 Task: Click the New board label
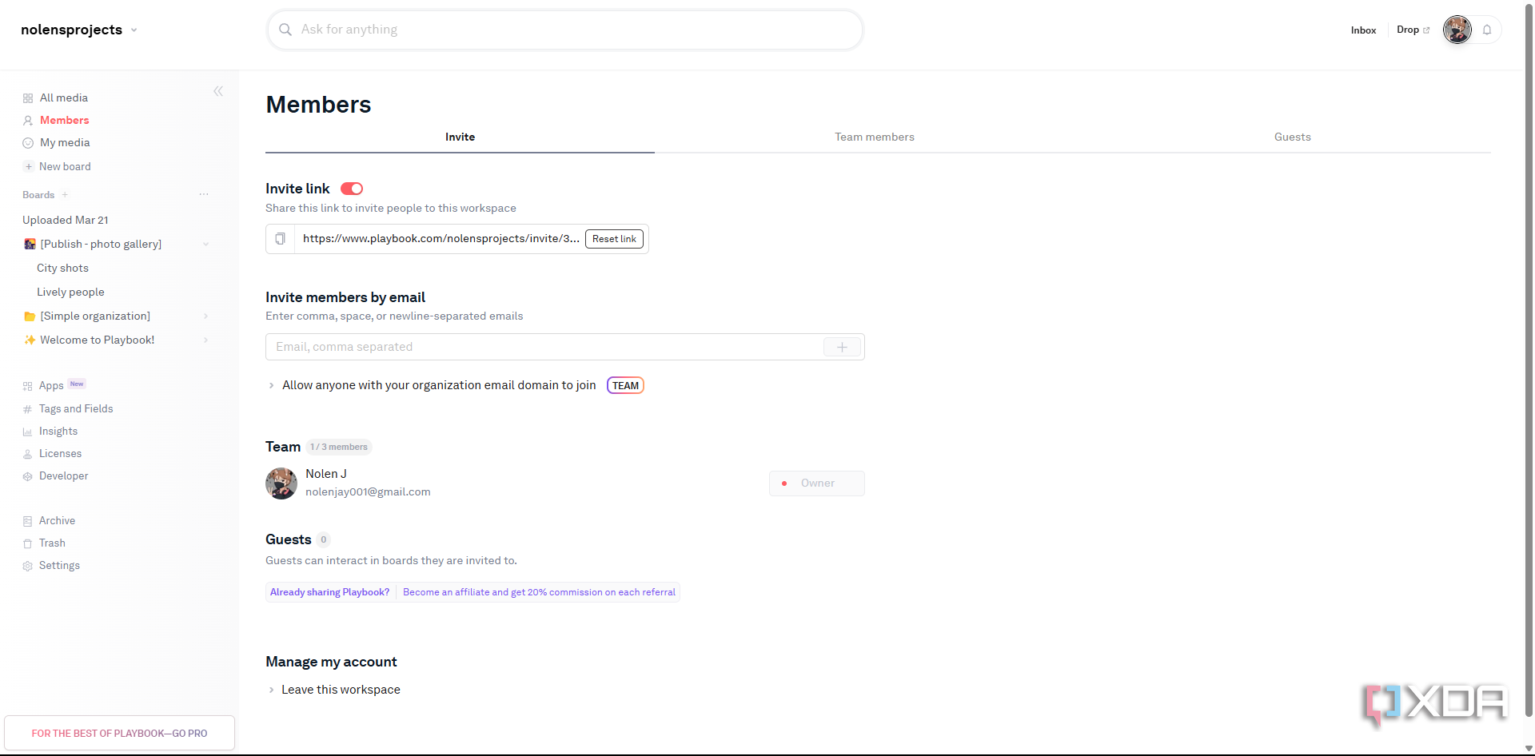tap(65, 167)
